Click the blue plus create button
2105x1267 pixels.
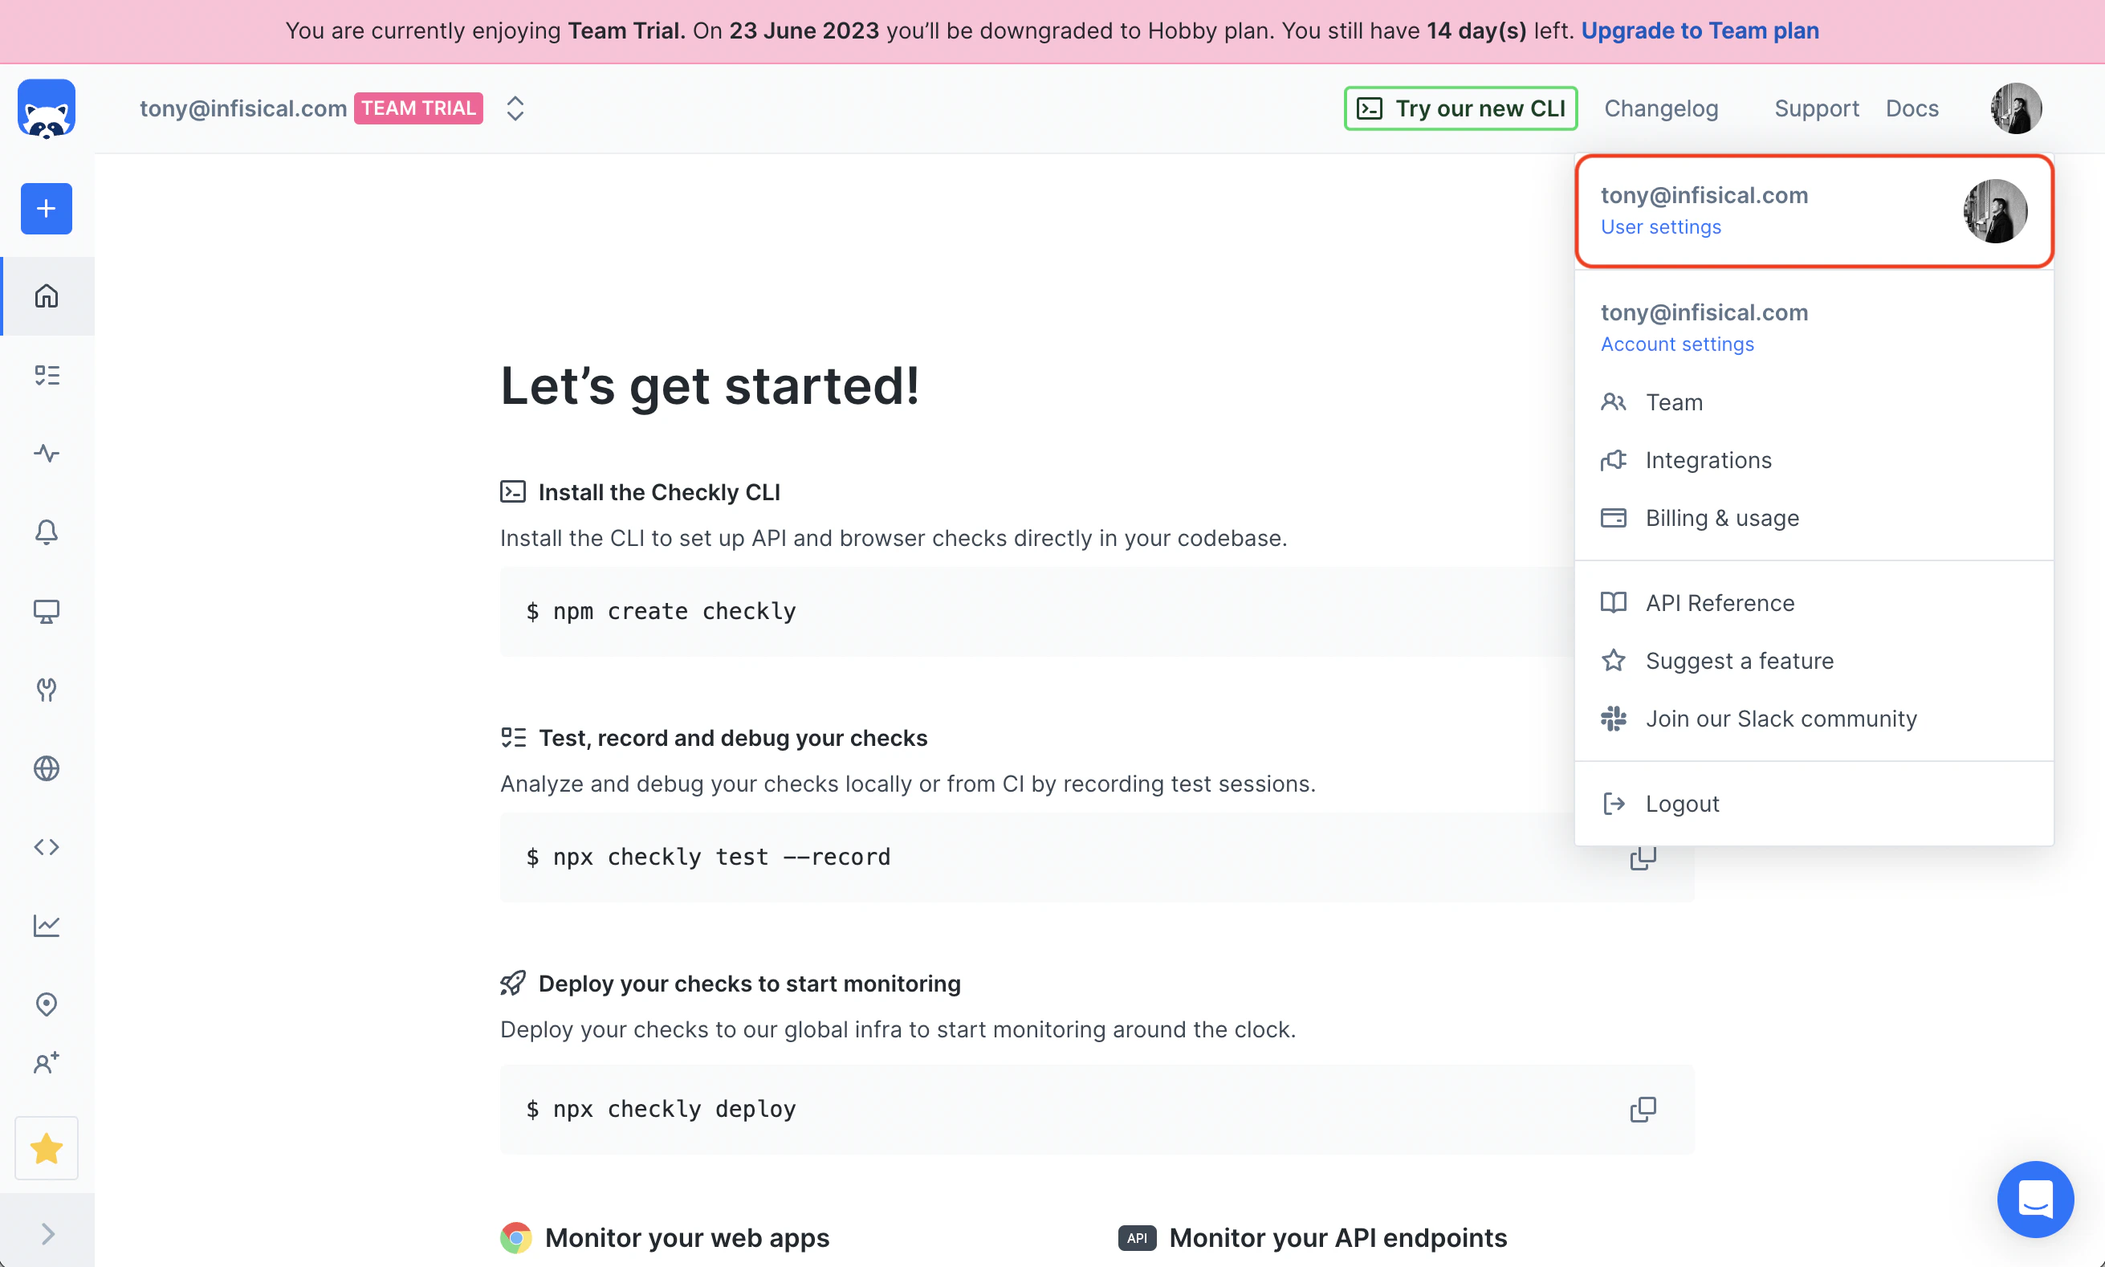point(46,208)
